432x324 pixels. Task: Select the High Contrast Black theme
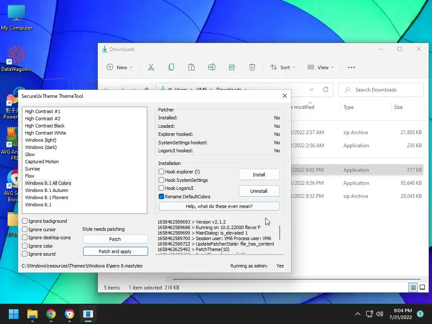click(45, 126)
